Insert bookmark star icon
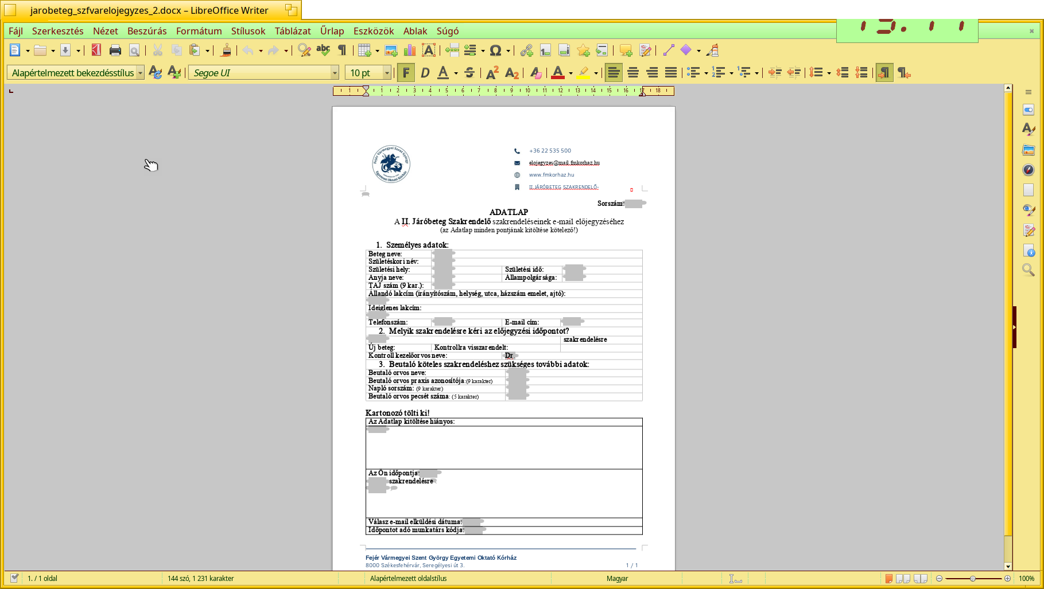The width and height of the screenshot is (1044, 589). 583,50
